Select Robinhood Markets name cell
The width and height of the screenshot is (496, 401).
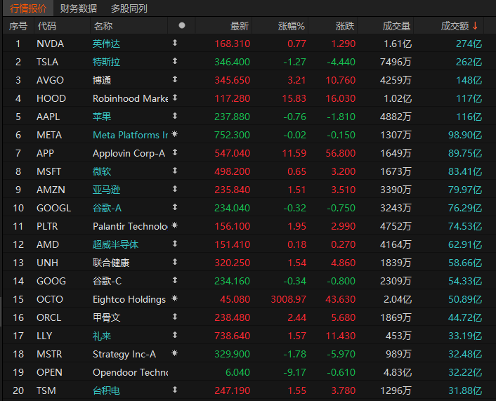click(x=131, y=98)
